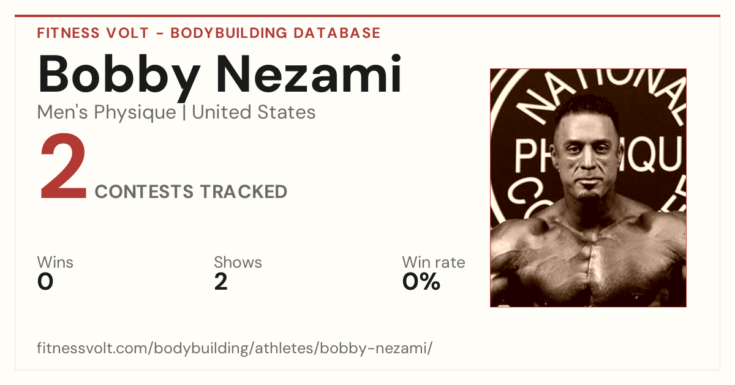
Task: Click the dash between Volt and Bodybuilding
Action: click(159, 33)
